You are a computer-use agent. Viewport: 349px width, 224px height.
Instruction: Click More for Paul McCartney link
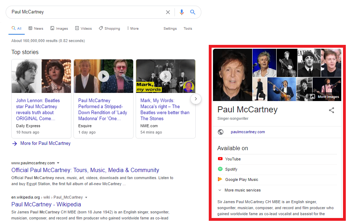pos(45,143)
